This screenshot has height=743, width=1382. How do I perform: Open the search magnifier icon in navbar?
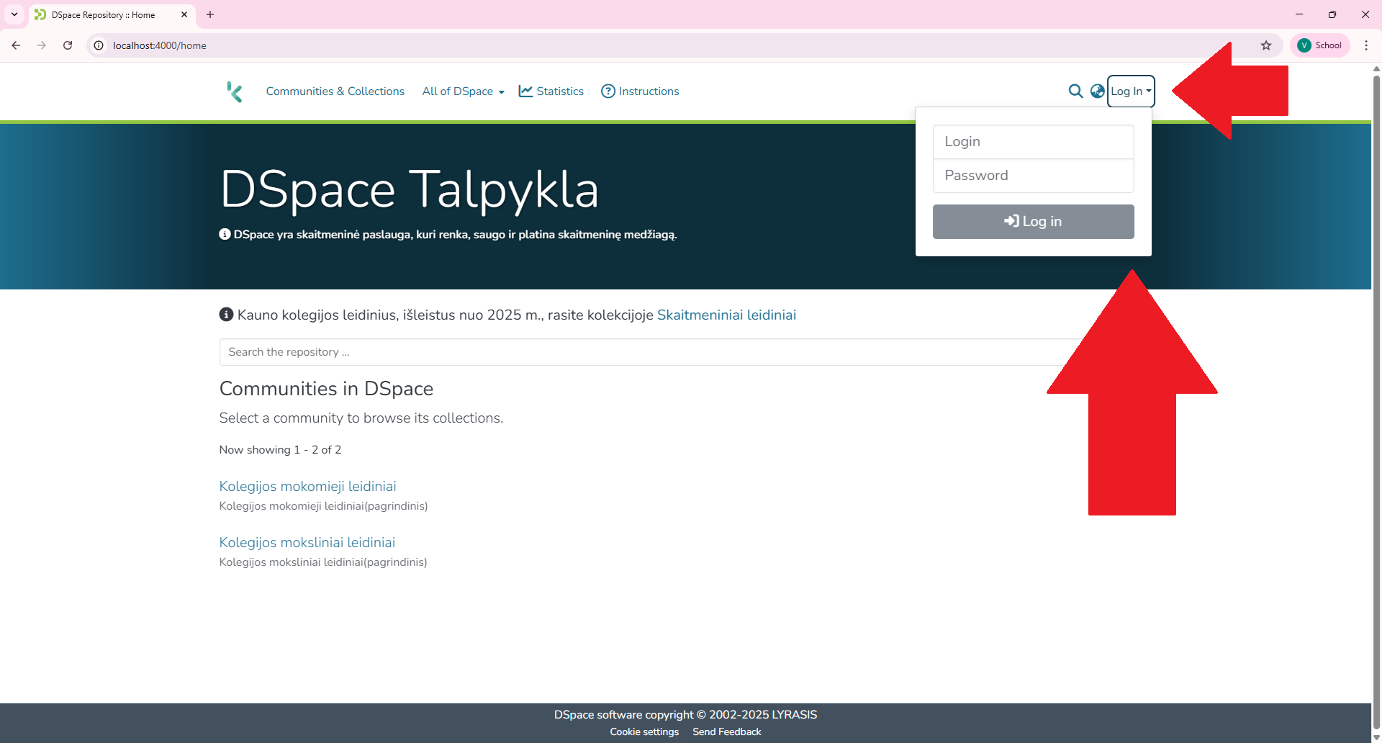click(1075, 91)
